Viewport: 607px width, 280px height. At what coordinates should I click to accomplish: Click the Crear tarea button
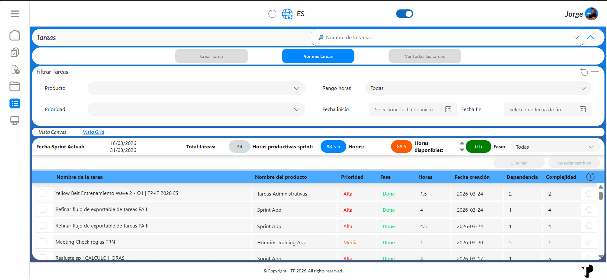pos(212,56)
